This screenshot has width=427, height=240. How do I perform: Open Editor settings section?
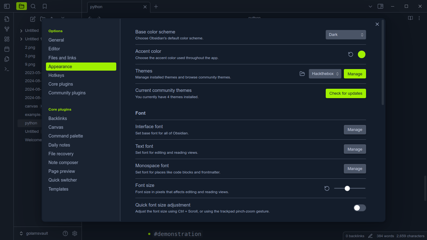[81, 49]
